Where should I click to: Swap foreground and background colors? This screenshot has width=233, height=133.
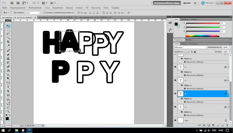coord(9,115)
